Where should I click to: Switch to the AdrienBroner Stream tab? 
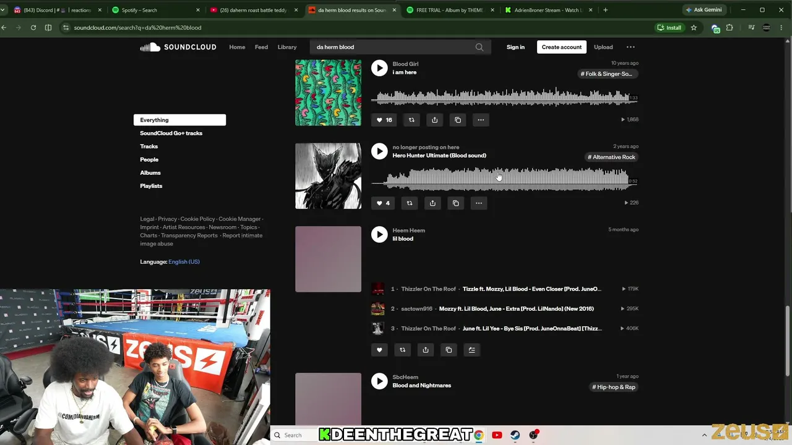[548, 10]
